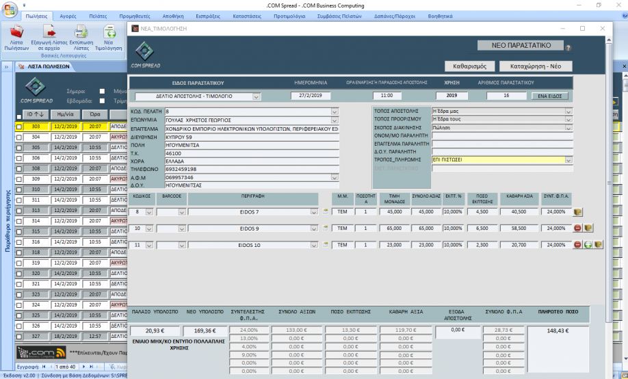Toggle the Εβδομάδα checkbox
This screenshot has width=628, height=379.
click(102, 101)
